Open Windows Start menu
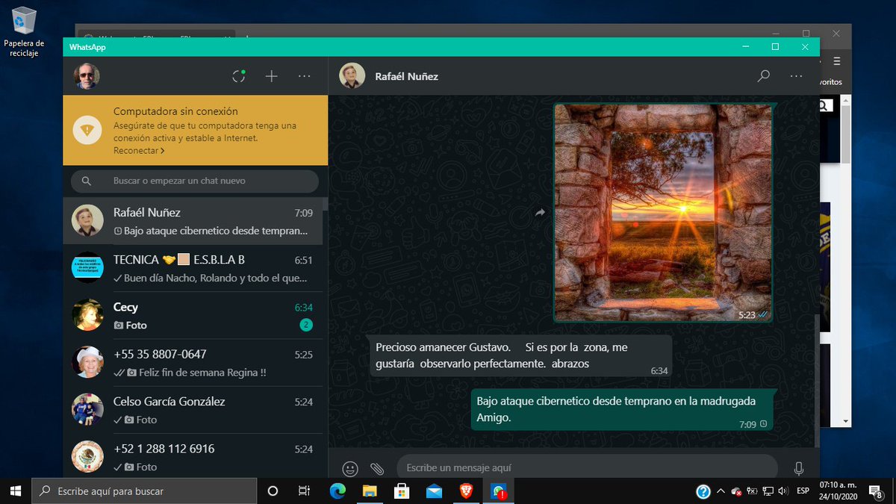896x504 pixels. tap(15, 491)
